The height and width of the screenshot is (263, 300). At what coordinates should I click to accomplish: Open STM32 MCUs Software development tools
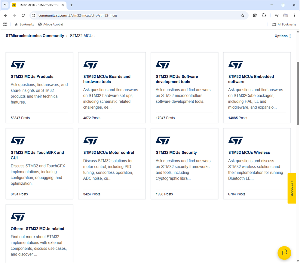click(x=177, y=79)
